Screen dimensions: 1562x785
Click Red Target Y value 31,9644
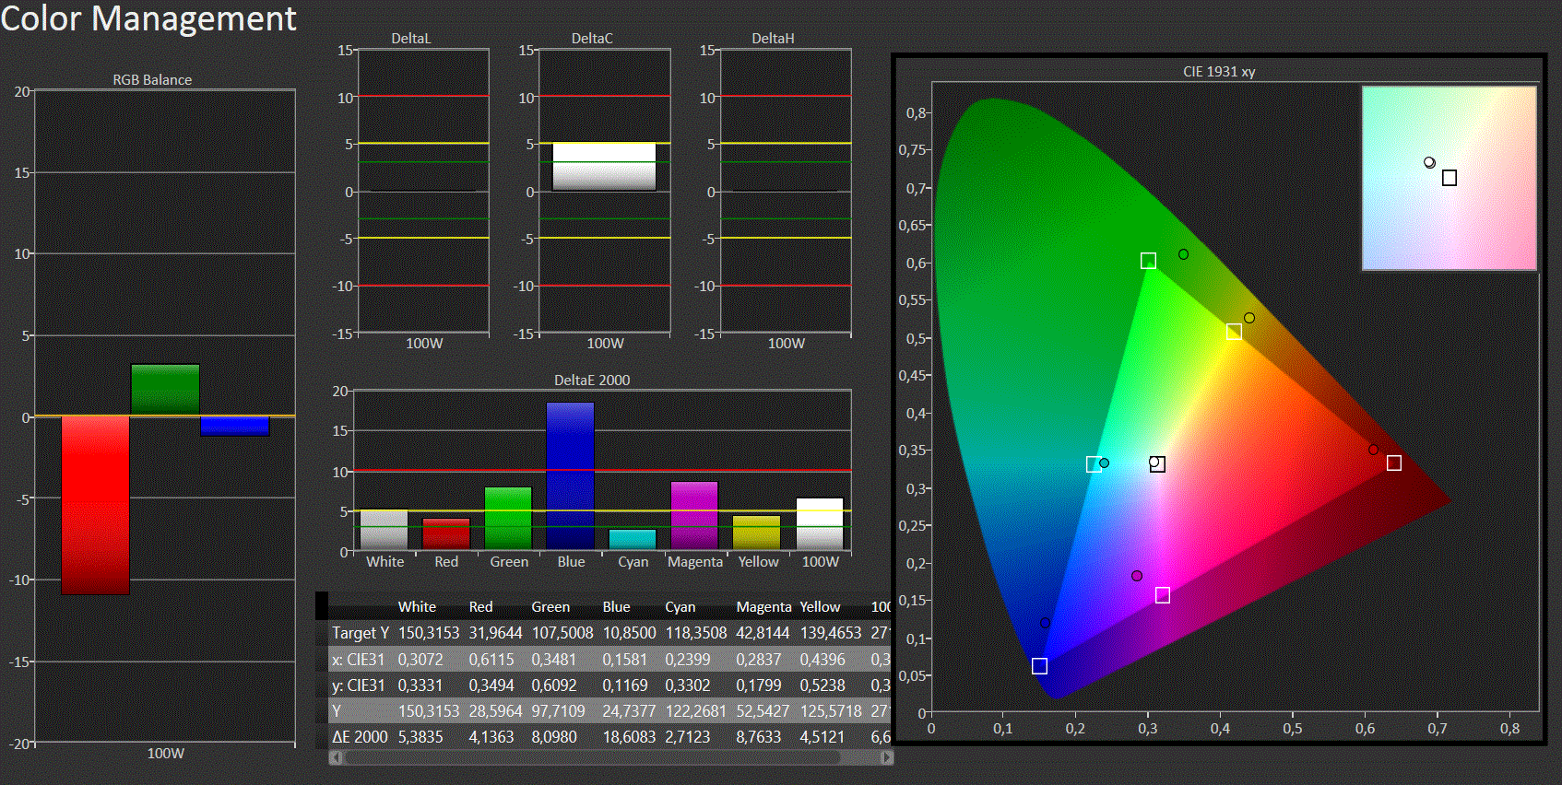[495, 633]
